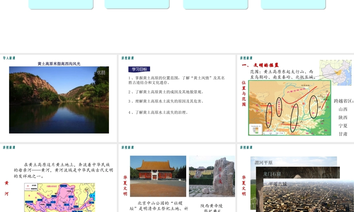Click the 平遥古城 aerial photo

(309, 195)
